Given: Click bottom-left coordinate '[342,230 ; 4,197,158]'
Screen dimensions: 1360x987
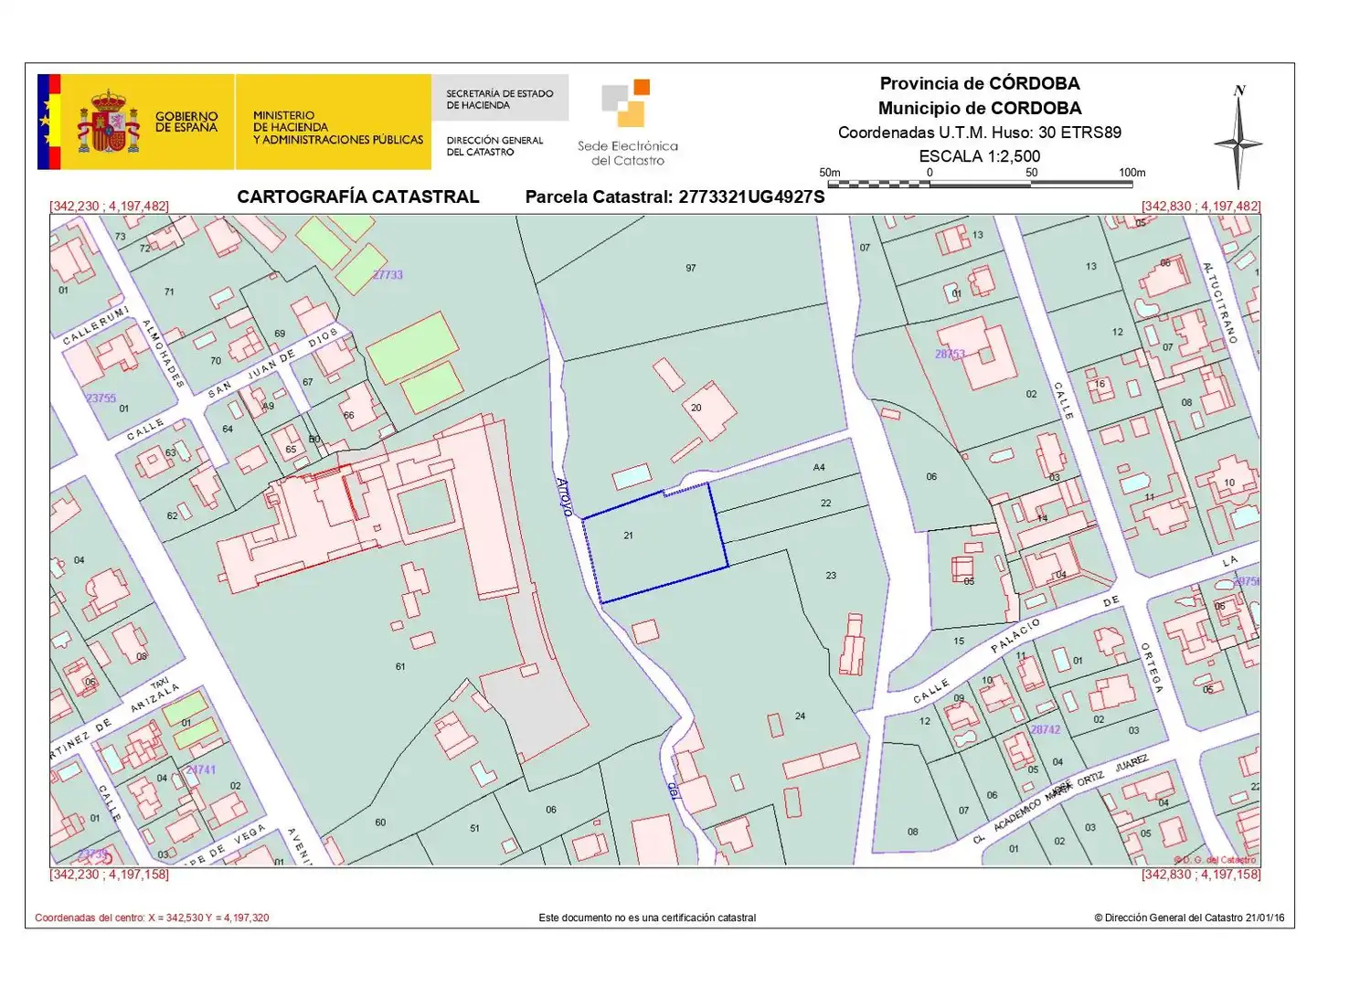Looking at the screenshot, I should pyautogui.click(x=110, y=875).
